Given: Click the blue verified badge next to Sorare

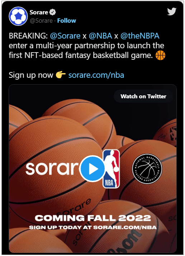Looking at the screenshot, I should click(x=52, y=12).
